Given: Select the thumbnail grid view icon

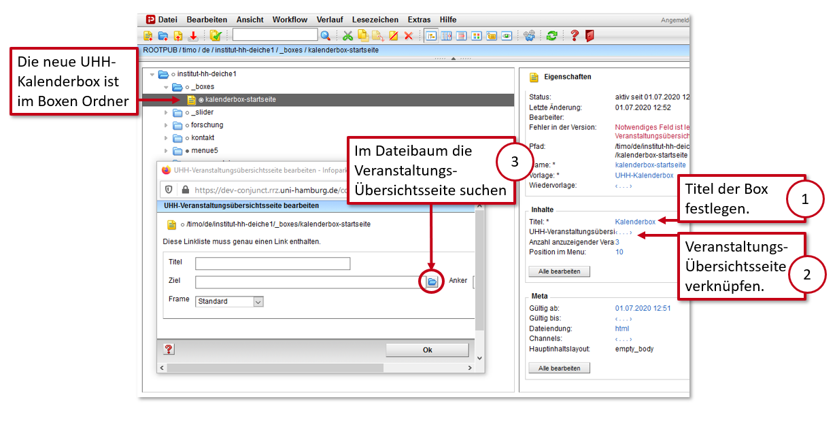Looking at the screenshot, I should (x=476, y=35).
